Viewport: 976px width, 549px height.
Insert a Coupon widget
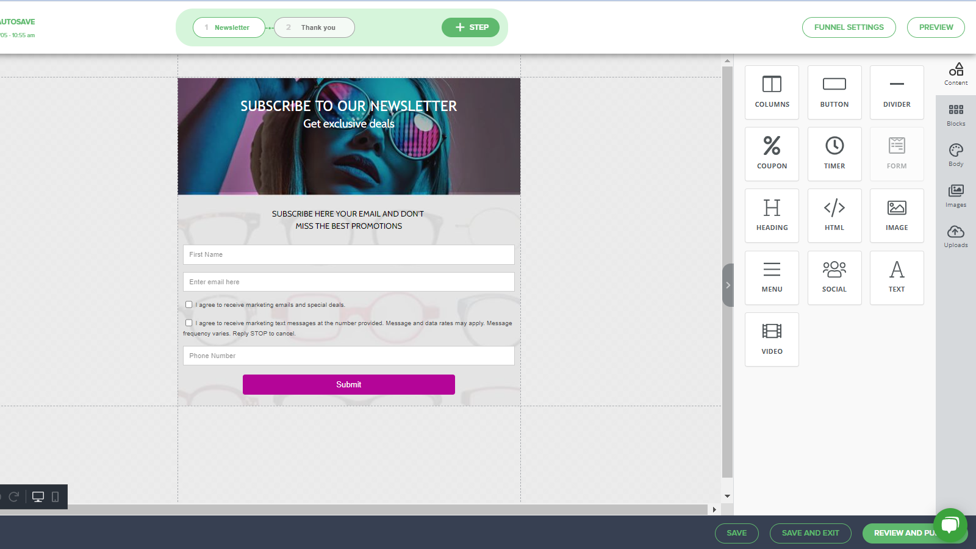(772, 154)
